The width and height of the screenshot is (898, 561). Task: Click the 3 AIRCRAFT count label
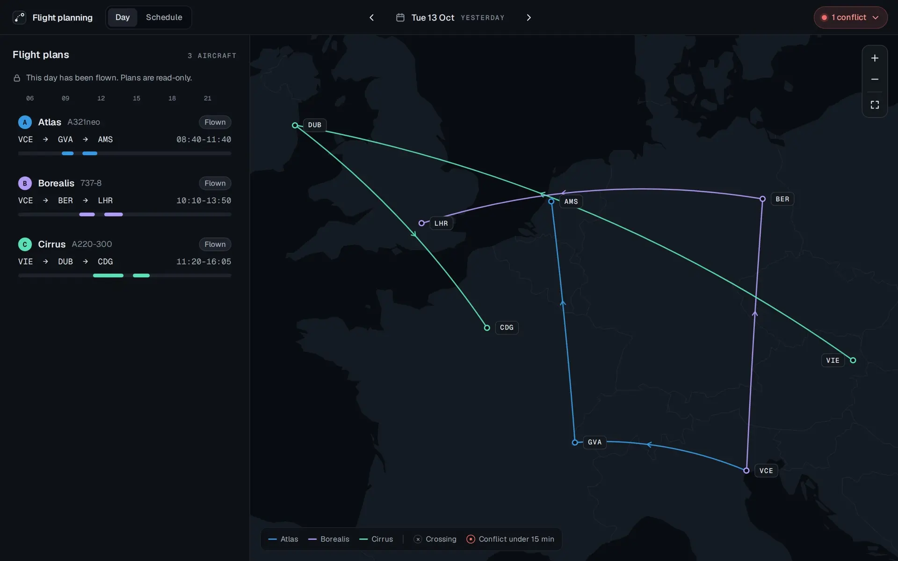tap(212, 56)
